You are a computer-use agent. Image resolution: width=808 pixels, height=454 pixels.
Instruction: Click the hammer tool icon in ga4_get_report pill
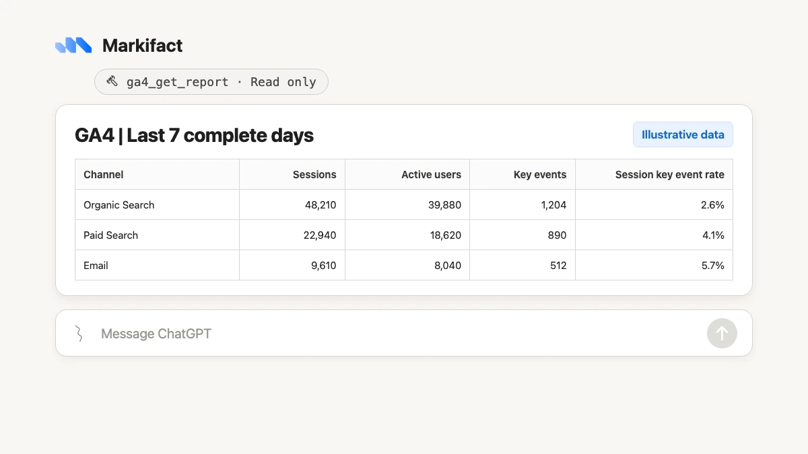112,81
